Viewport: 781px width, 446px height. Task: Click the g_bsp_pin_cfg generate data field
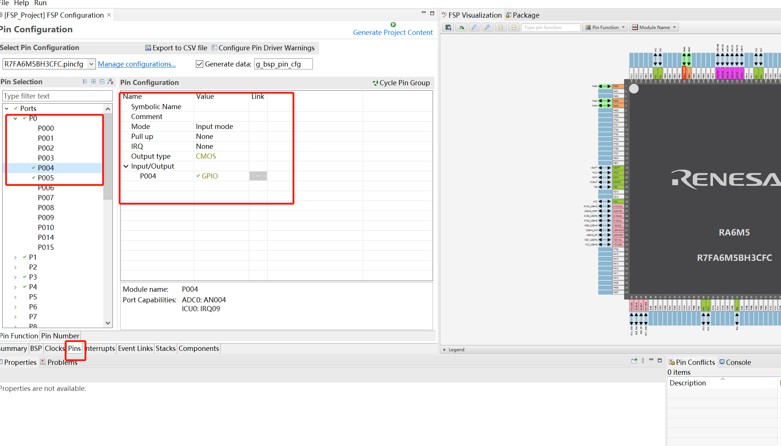[283, 64]
